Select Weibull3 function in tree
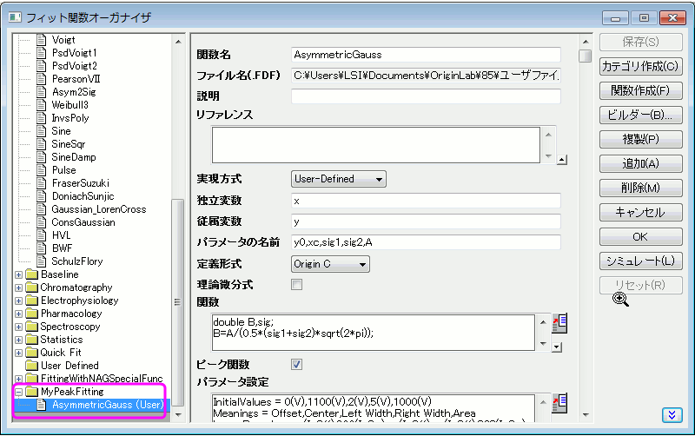Image resolution: width=695 pixels, height=436 pixels. point(70,105)
